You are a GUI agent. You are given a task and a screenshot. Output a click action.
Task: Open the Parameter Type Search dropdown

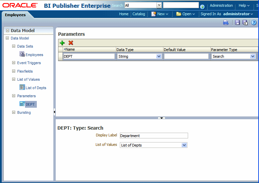tap(253, 56)
